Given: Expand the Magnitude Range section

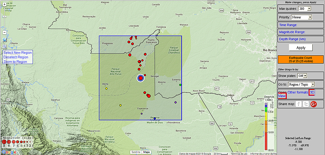Looking at the screenshot, I should pos(300,32).
